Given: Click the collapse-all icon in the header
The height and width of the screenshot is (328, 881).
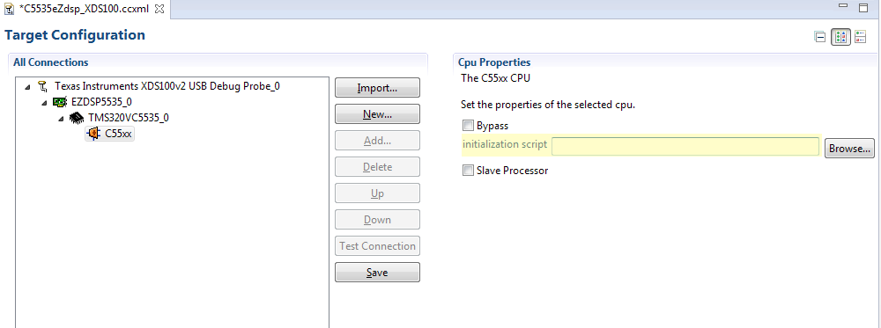Looking at the screenshot, I should point(820,38).
